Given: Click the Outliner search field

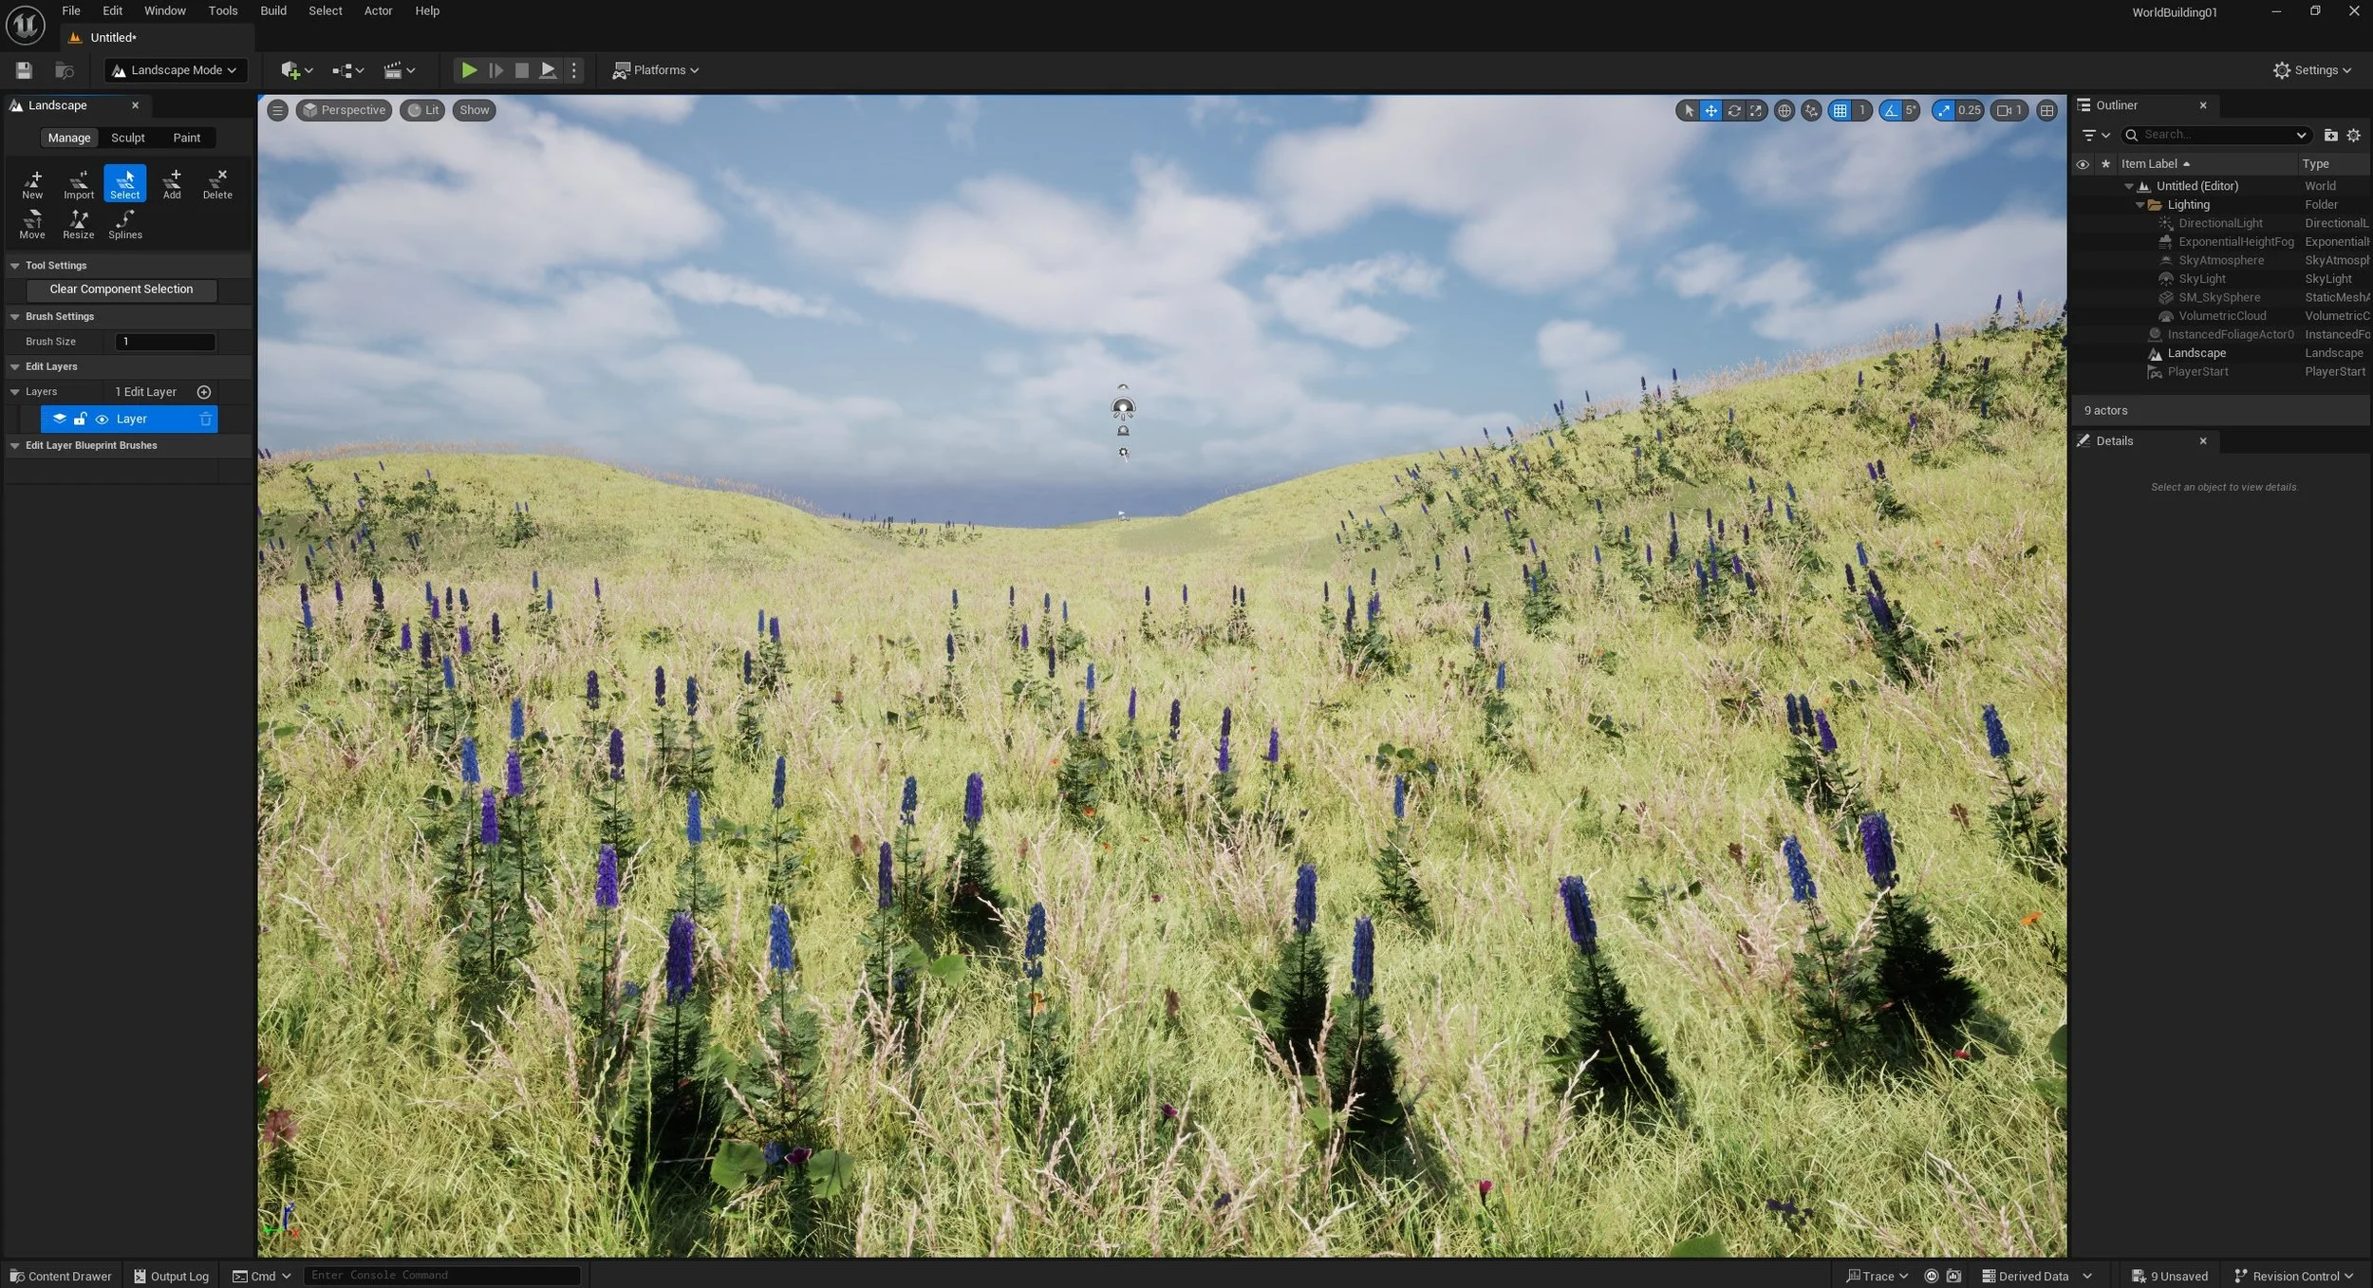Looking at the screenshot, I should [2212, 135].
